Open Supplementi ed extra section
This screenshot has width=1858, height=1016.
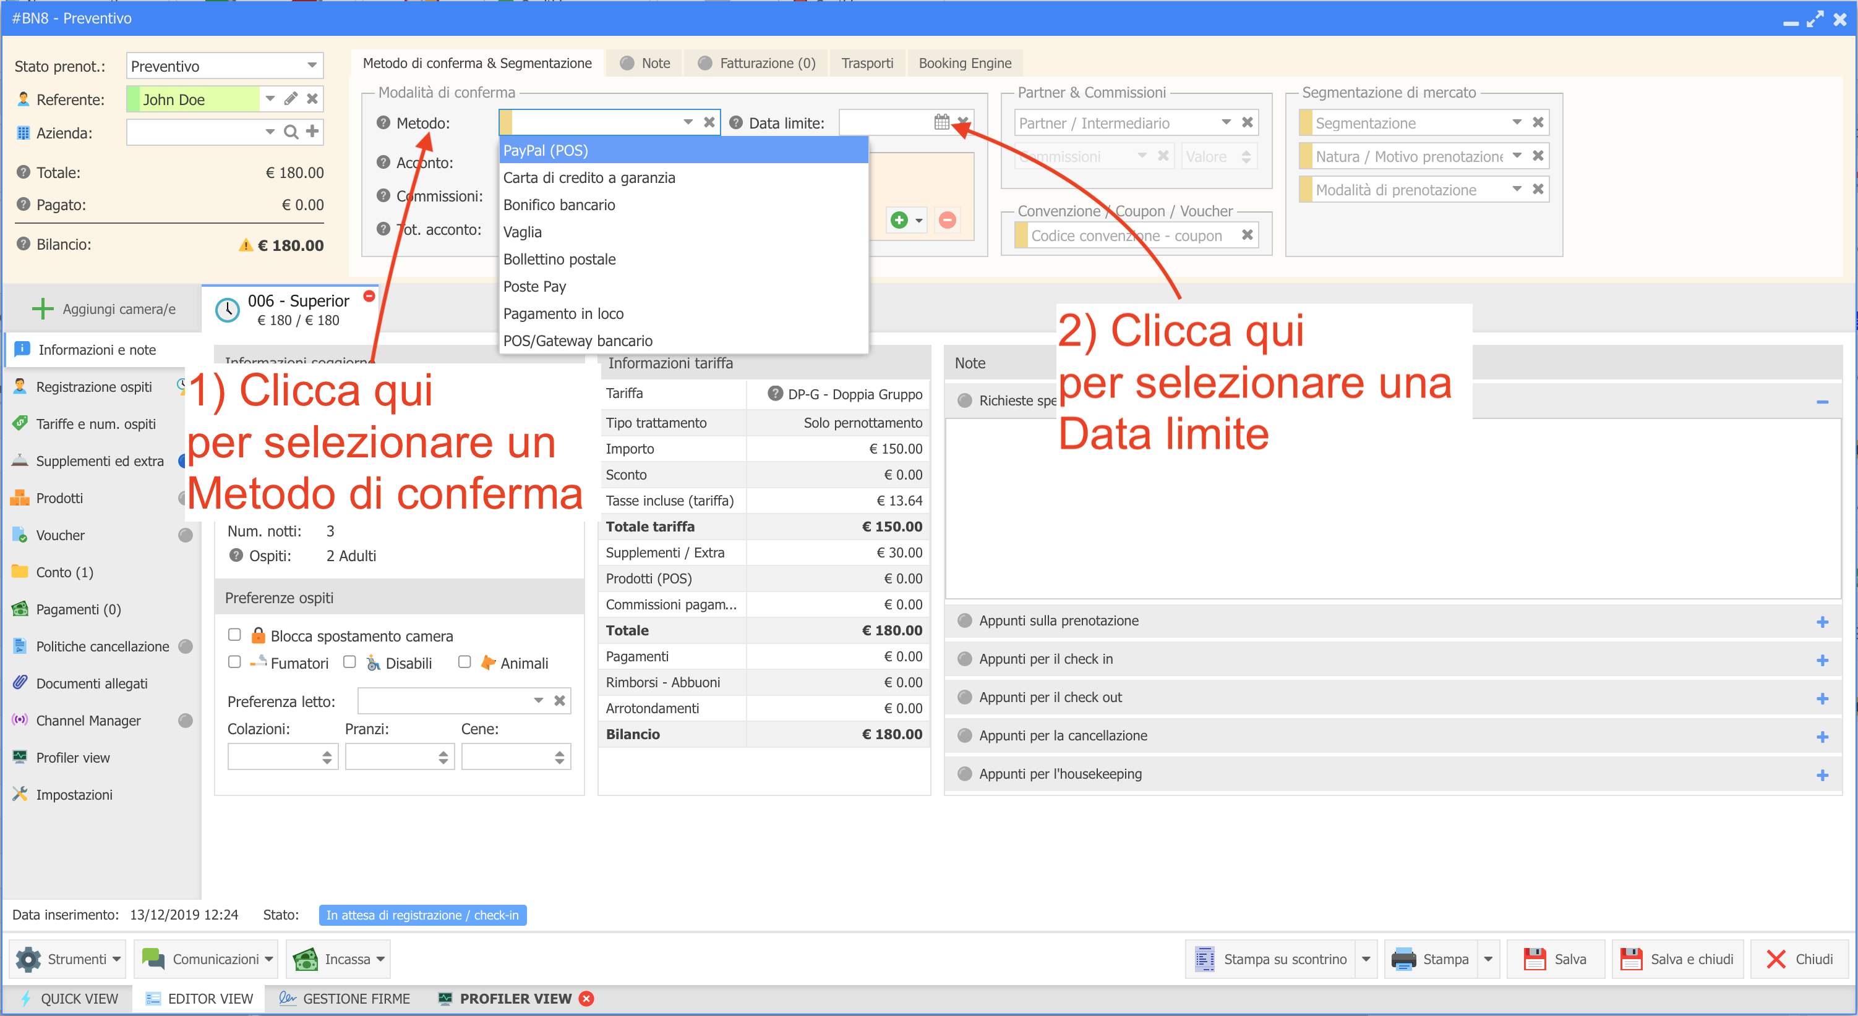(x=100, y=461)
